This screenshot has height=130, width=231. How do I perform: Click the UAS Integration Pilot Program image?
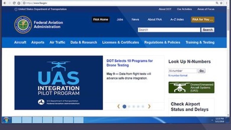pyautogui.click(x=59, y=83)
